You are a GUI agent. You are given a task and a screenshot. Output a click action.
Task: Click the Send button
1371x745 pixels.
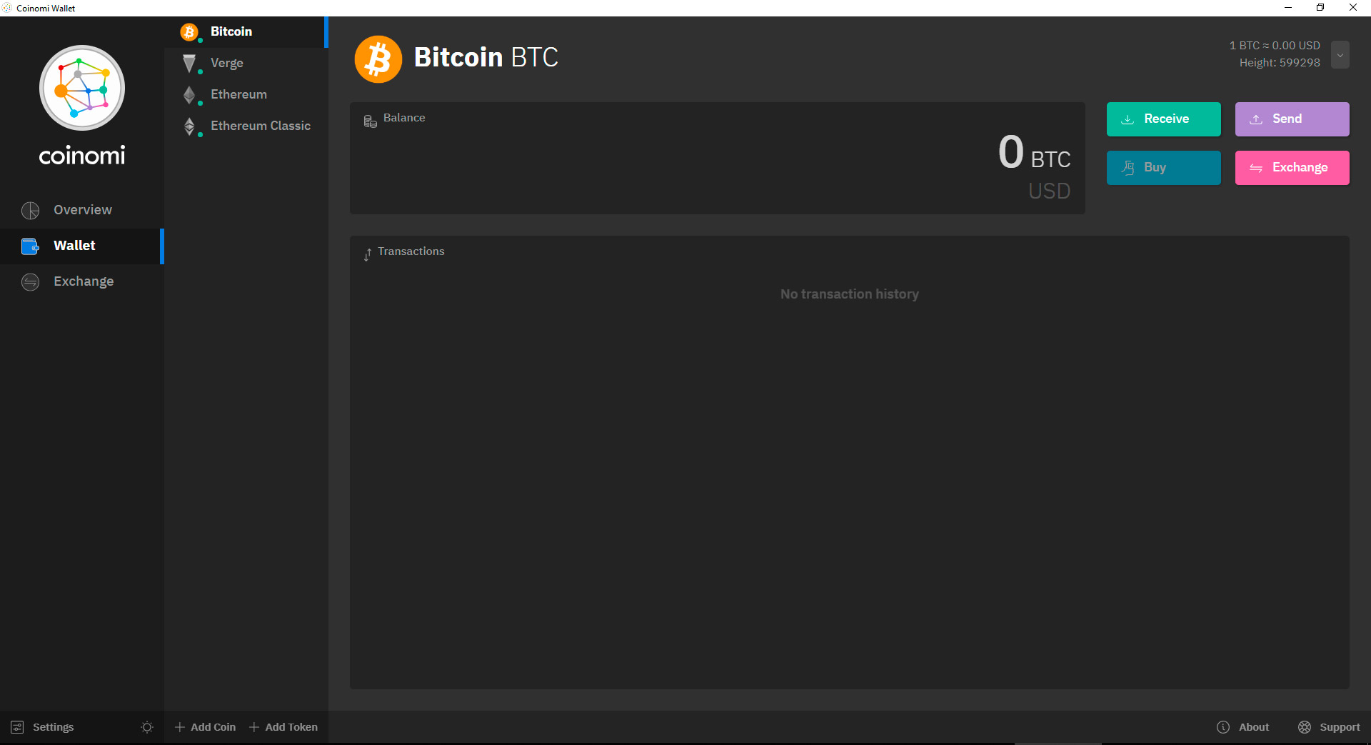1292,119
